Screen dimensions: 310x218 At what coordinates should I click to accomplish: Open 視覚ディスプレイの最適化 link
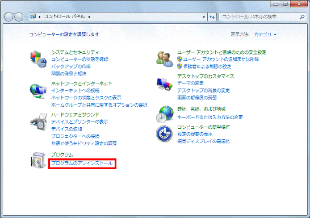click(203, 141)
